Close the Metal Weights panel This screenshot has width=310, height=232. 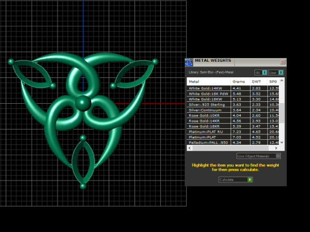[x=283, y=62]
